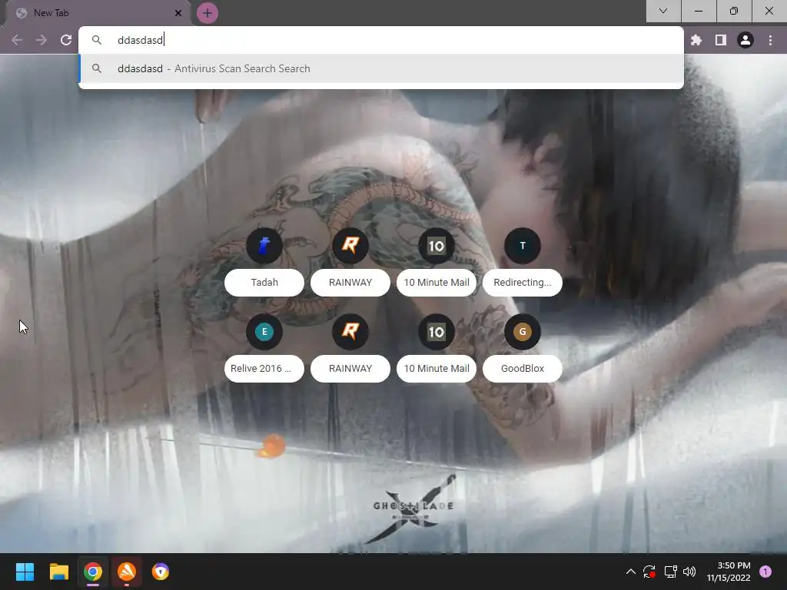787x590 pixels.
Task: Expand the tab search chevron
Action: tap(663, 11)
